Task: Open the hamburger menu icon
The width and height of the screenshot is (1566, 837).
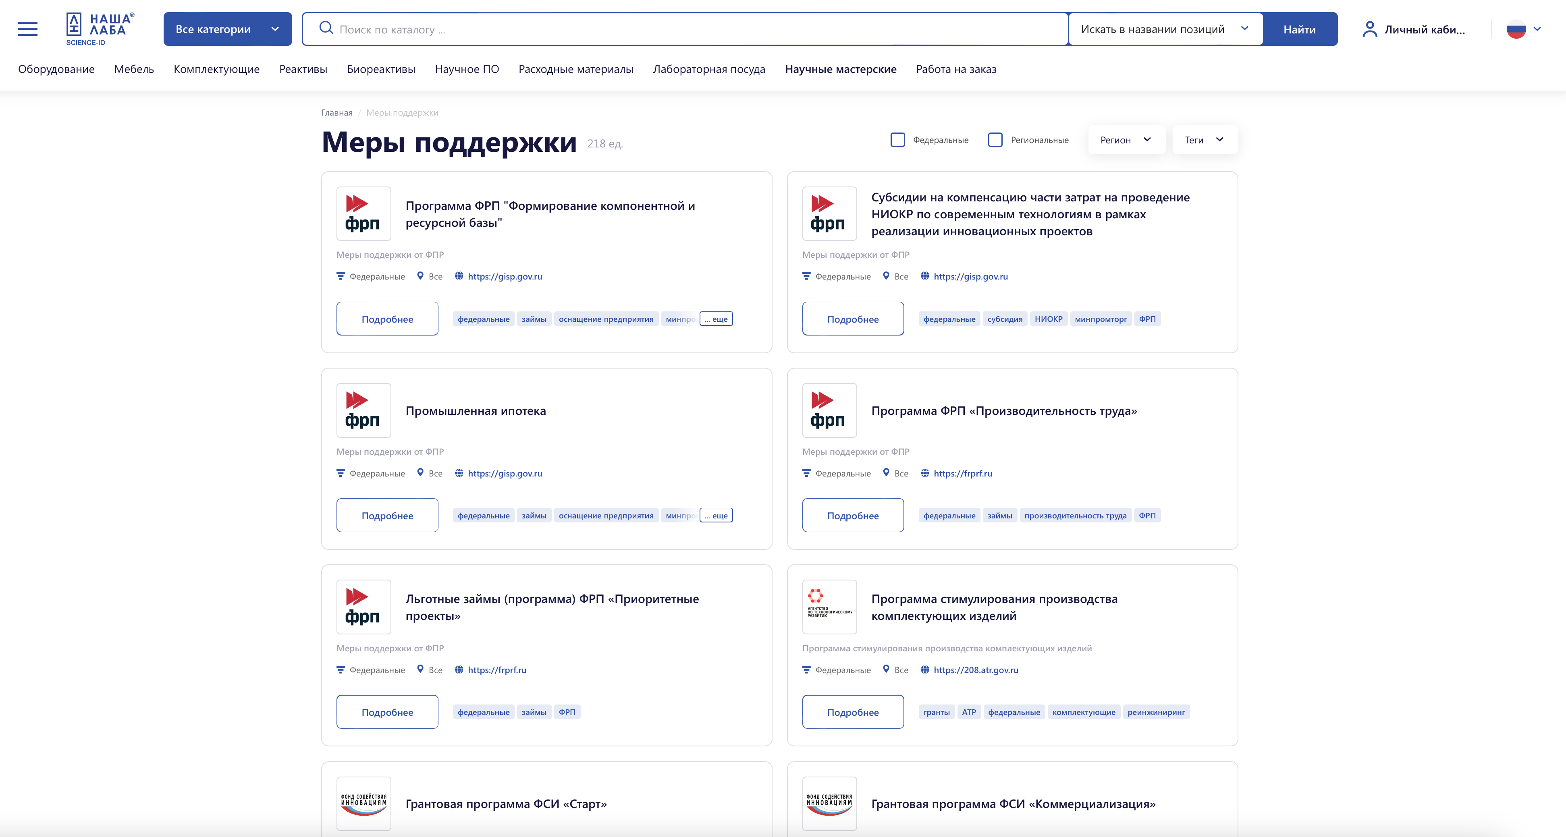Action: [27, 29]
